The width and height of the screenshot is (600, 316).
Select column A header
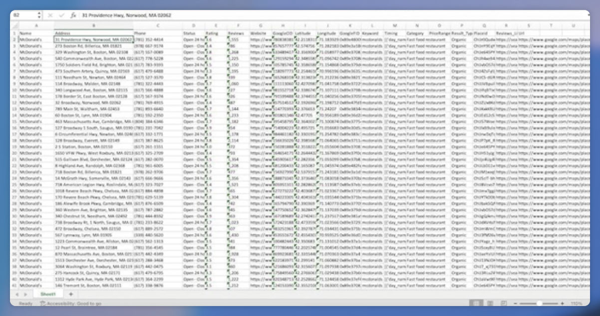point(36,25)
